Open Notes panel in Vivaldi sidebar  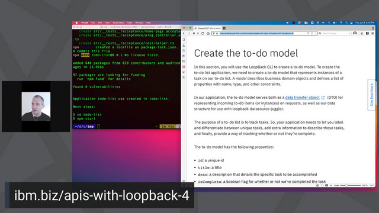coord(184,56)
